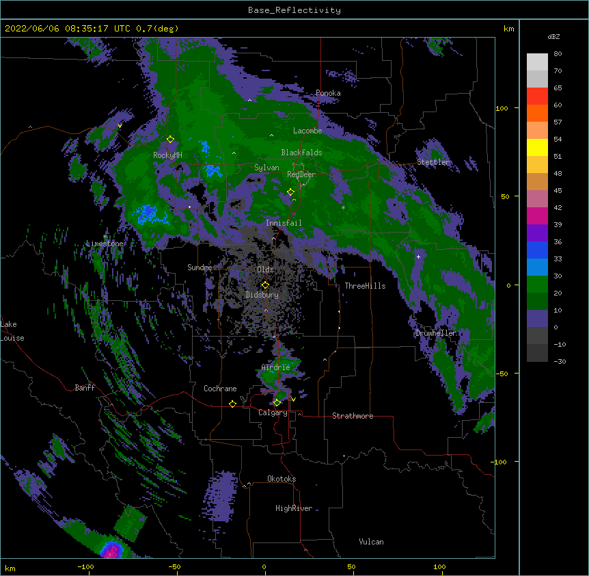Click the Limestone map label
This screenshot has height=576, width=589.
click(105, 244)
